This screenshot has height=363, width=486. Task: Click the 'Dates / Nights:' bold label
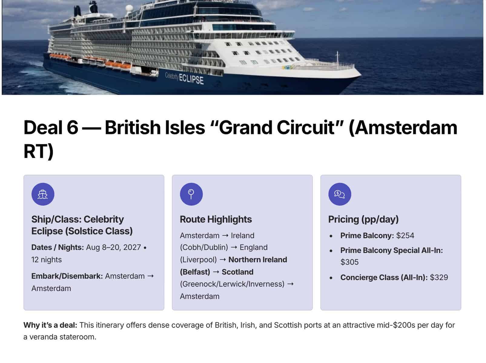click(x=58, y=247)
